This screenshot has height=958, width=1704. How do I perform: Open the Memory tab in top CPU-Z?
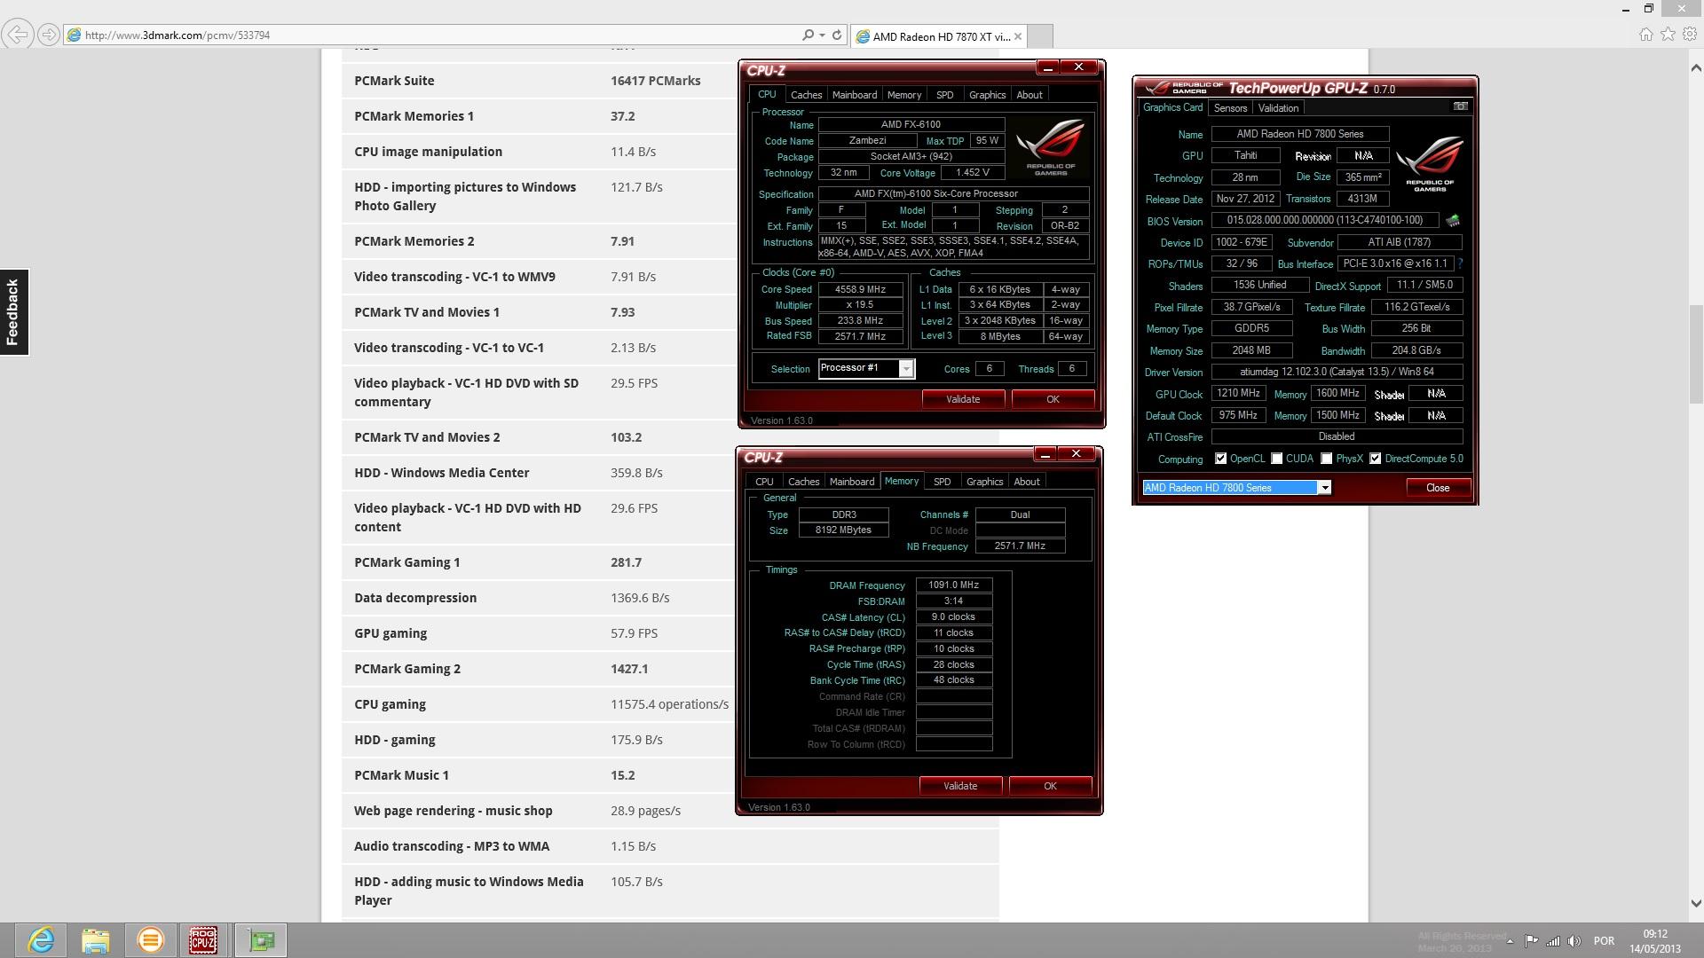point(903,95)
